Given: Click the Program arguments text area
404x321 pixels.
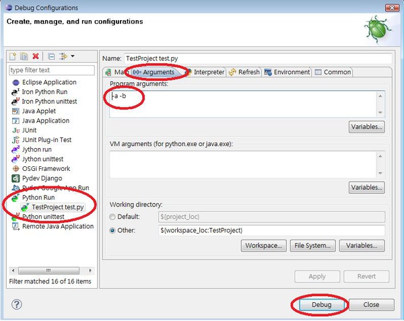Looking at the screenshot, I should click(x=242, y=104).
